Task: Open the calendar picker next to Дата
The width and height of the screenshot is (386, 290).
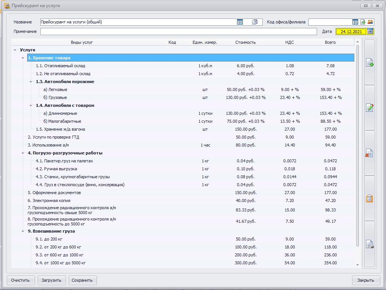Action: pos(370,31)
